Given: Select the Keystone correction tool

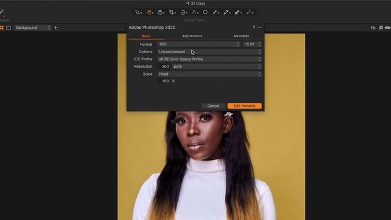Looking at the screenshot, I should click(194, 12).
